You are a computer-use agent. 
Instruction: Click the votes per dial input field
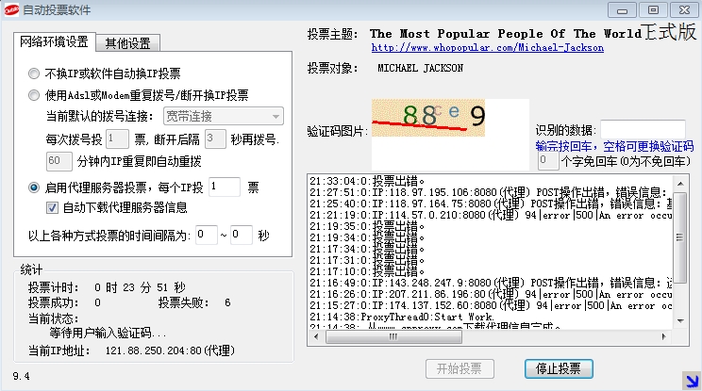point(117,138)
